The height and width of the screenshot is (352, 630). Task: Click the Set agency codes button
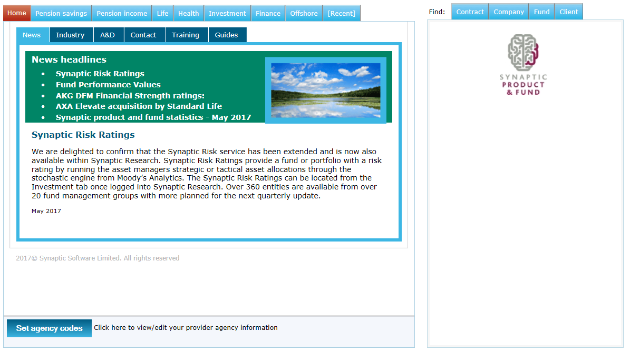(49, 328)
